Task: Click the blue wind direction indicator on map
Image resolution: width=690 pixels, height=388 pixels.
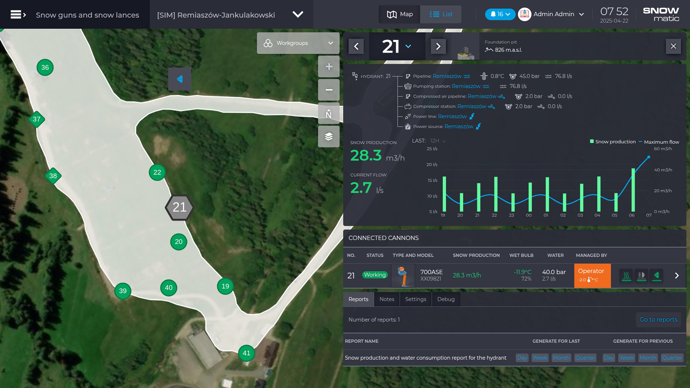Action: pyautogui.click(x=180, y=79)
